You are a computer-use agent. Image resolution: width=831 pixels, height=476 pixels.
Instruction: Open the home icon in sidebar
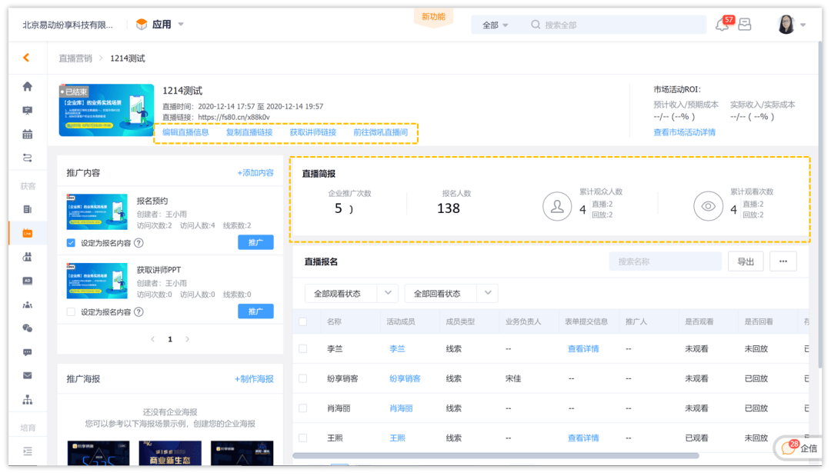click(27, 88)
